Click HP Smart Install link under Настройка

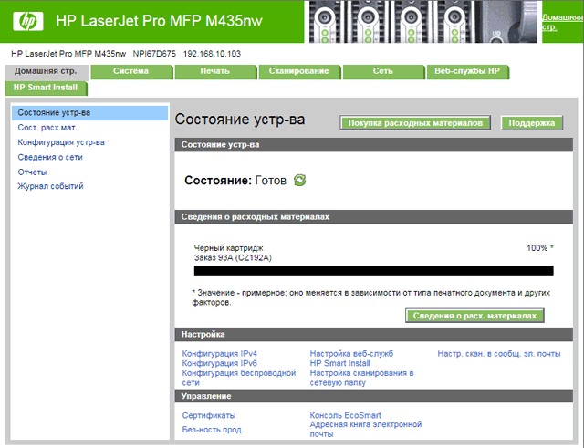coord(340,363)
